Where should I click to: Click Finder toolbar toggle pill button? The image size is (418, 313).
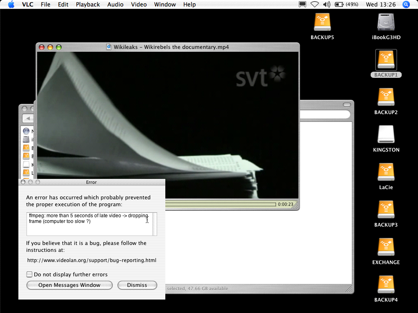[347, 105]
